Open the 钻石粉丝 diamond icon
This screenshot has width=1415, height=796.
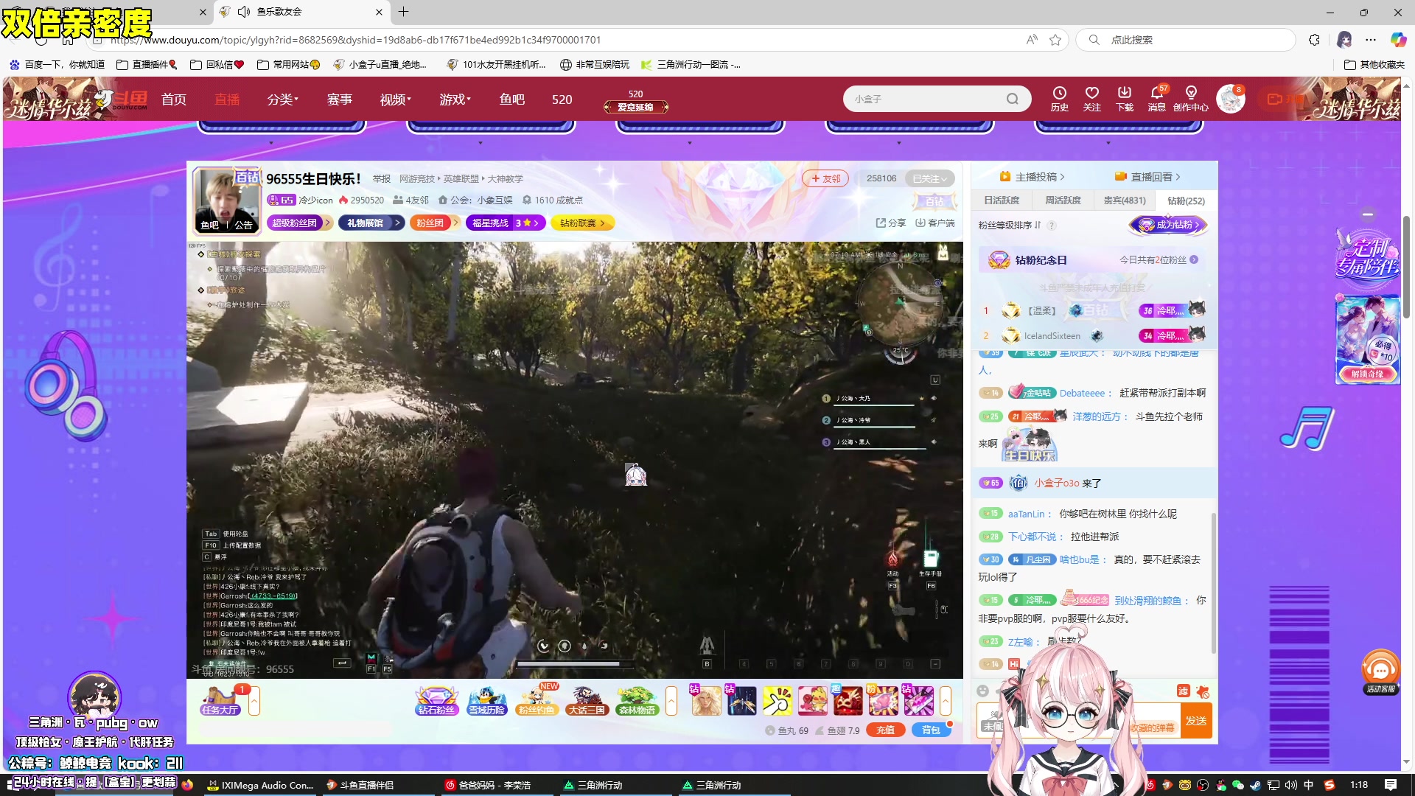[x=436, y=701]
